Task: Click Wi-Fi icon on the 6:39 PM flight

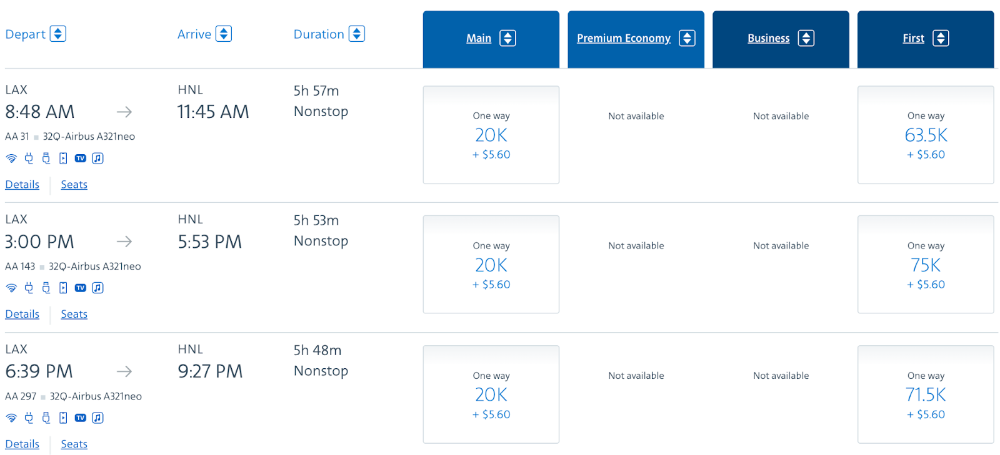Action: (x=11, y=418)
